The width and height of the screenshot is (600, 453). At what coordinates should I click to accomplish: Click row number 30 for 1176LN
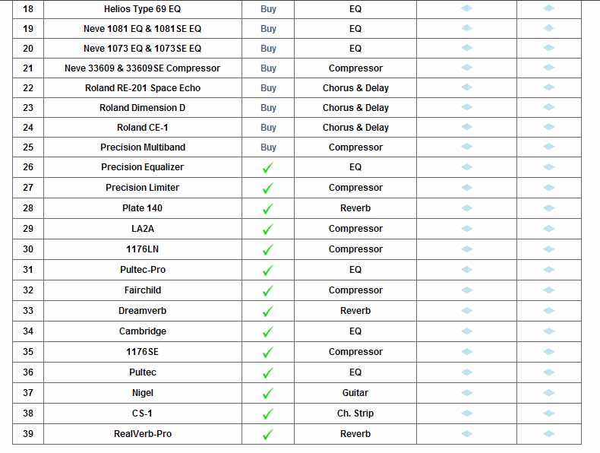tap(28, 249)
